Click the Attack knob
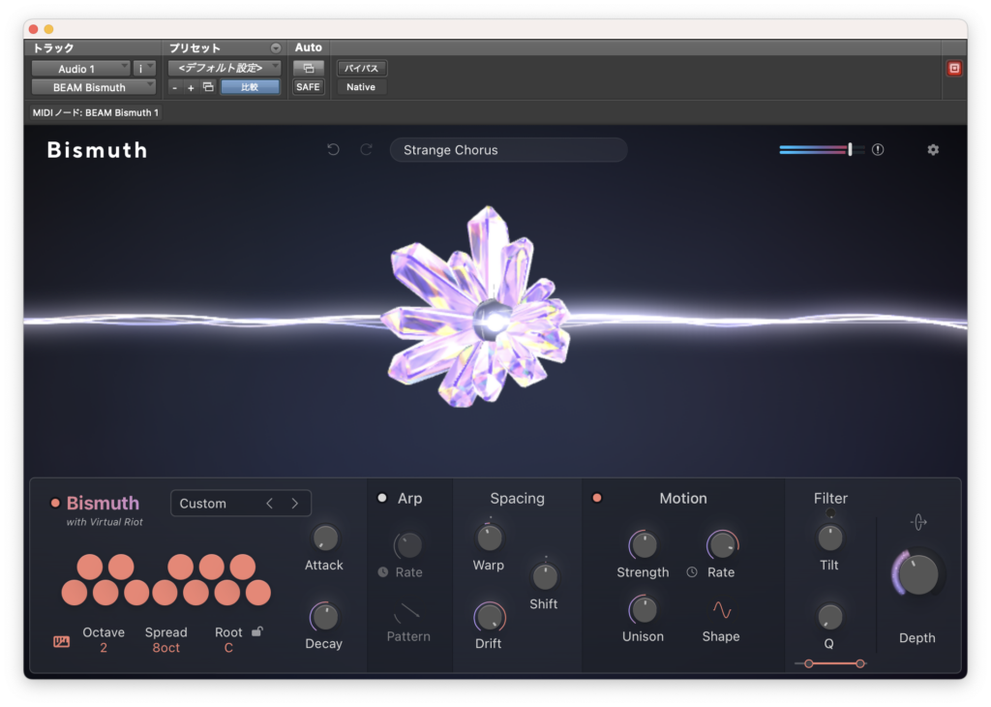991x707 pixels. [325, 538]
